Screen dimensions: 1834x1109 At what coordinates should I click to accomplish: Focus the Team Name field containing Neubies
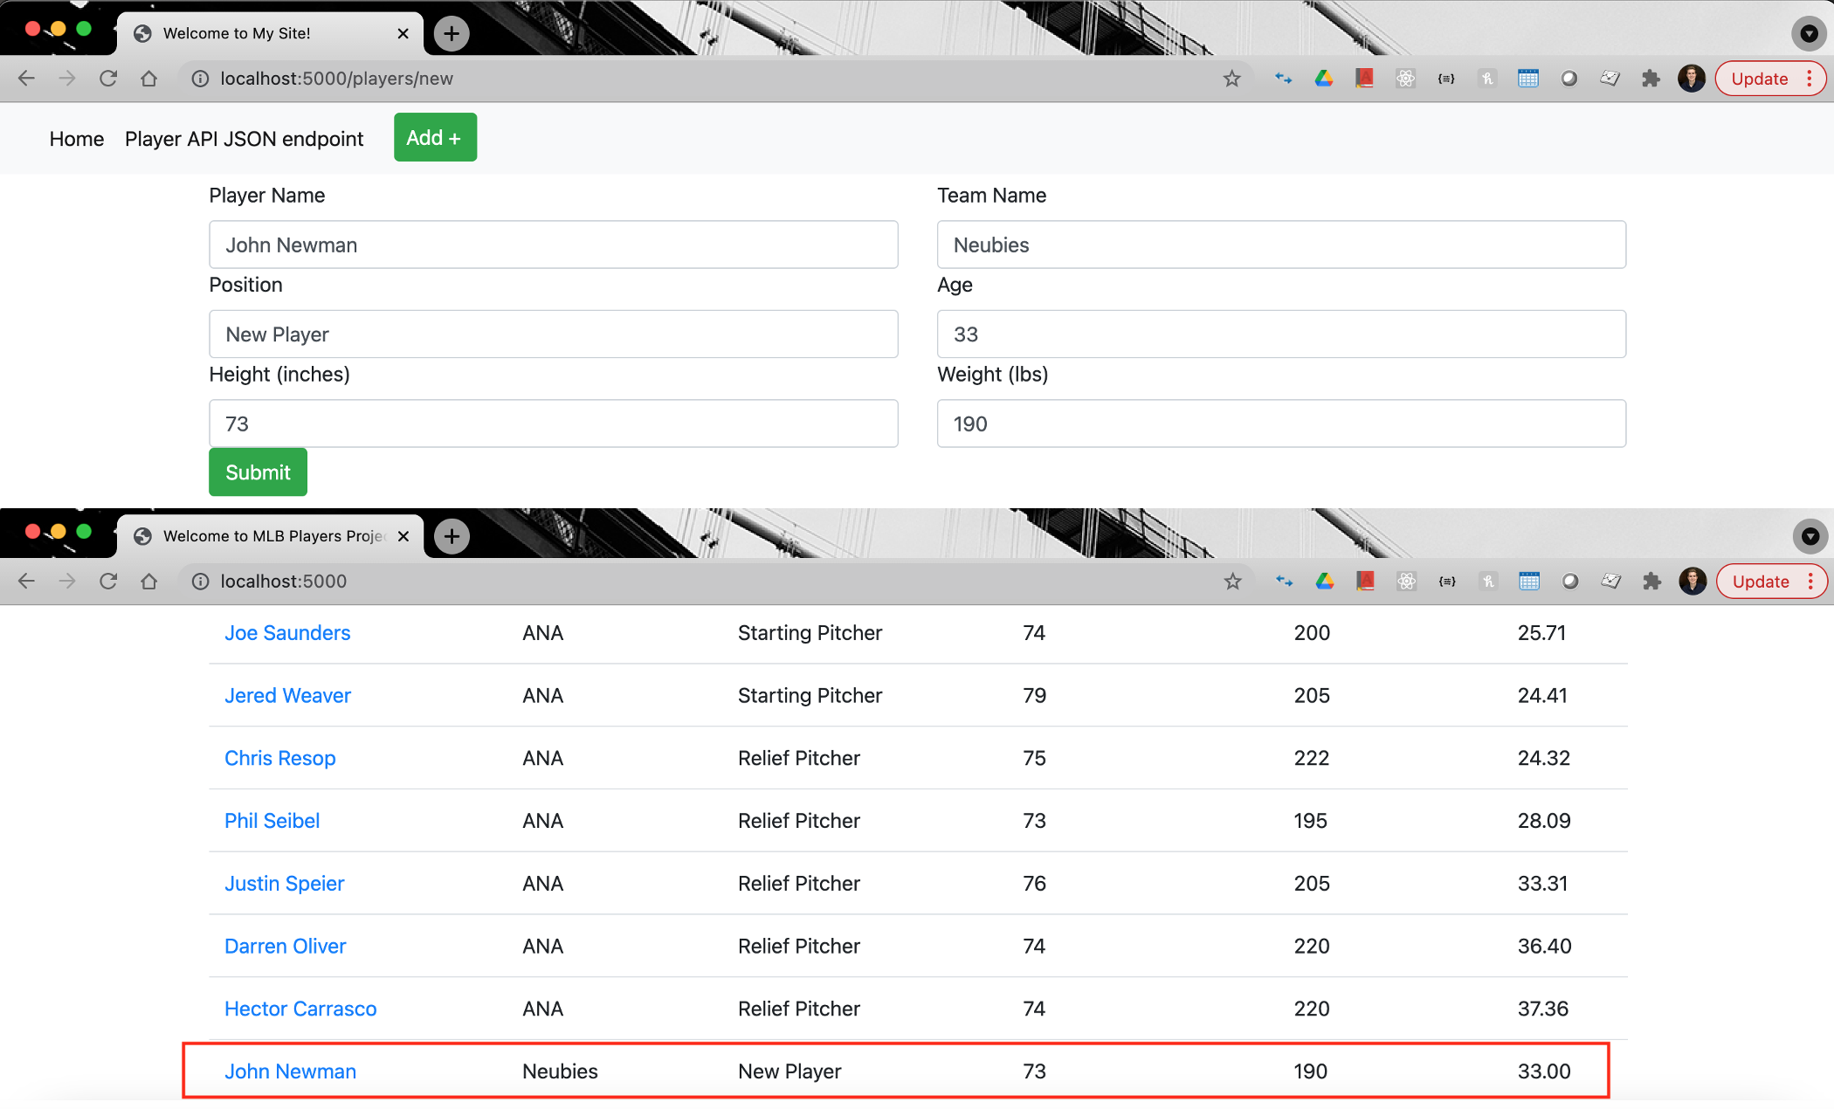coord(1280,245)
